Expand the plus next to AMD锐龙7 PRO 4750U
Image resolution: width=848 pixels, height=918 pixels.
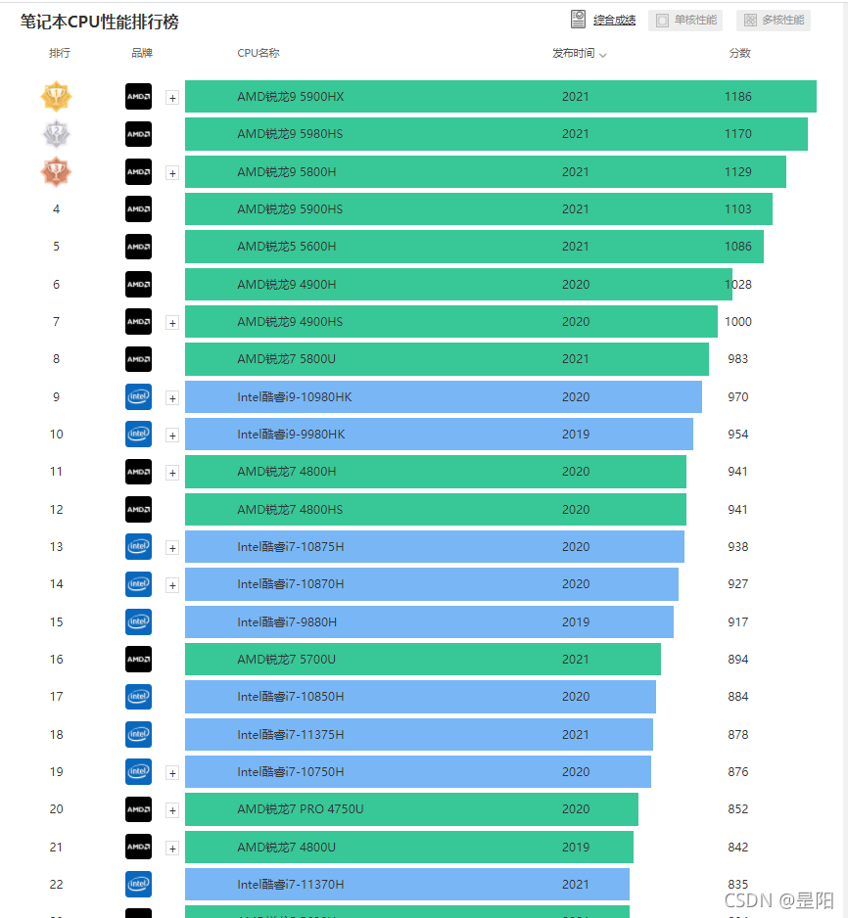tap(172, 810)
